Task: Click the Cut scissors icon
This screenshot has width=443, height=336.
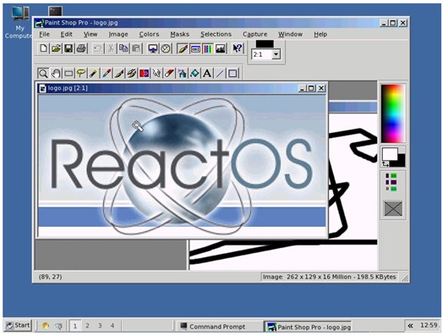Action: [111, 48]
